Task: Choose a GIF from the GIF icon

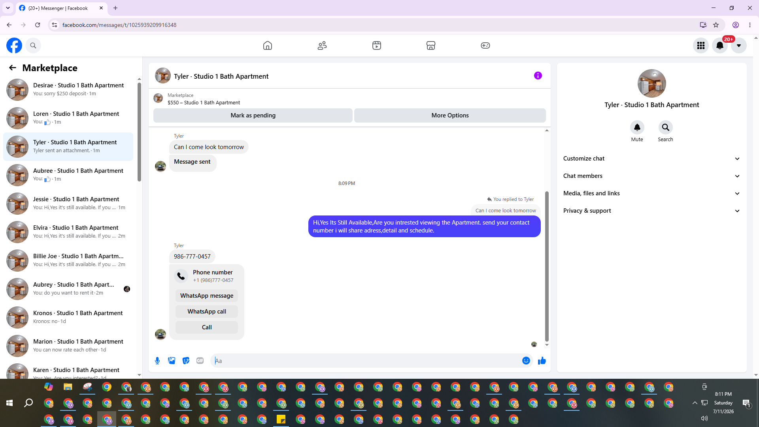Action: (200, 361)
